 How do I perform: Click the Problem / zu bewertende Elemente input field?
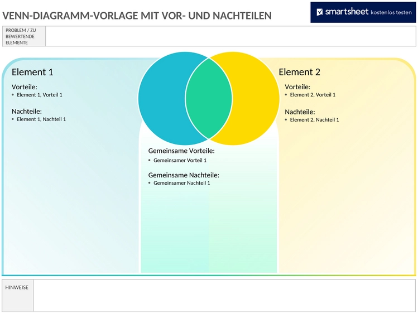[230, 36]
